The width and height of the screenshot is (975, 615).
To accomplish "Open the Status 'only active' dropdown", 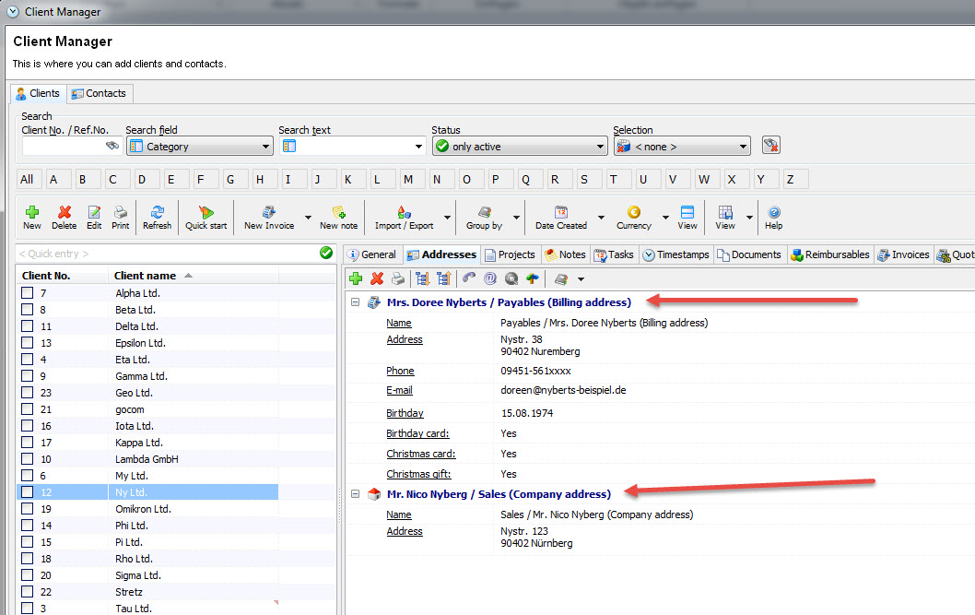I will click(x=601, y=147).
